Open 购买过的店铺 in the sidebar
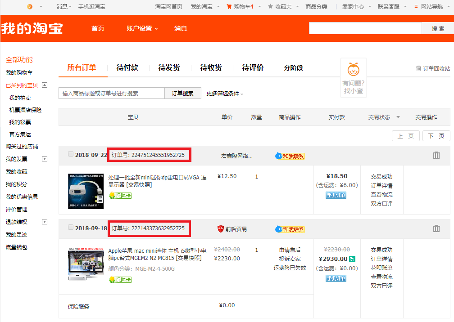Screen dimensions: 454x322 [x=22, y=146]
